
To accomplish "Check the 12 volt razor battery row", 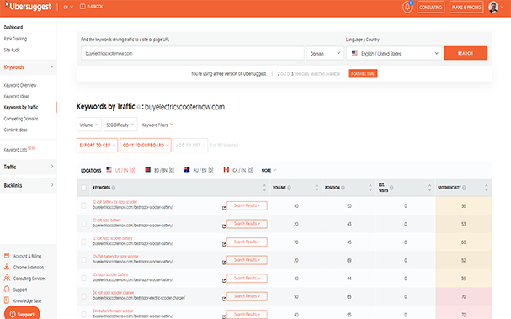I will [83, 224].
